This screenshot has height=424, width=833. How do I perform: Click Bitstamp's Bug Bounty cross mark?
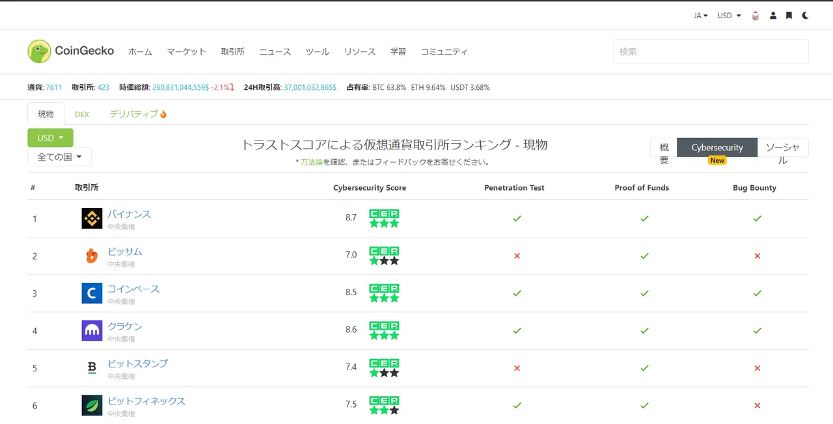tap(757, 368)
